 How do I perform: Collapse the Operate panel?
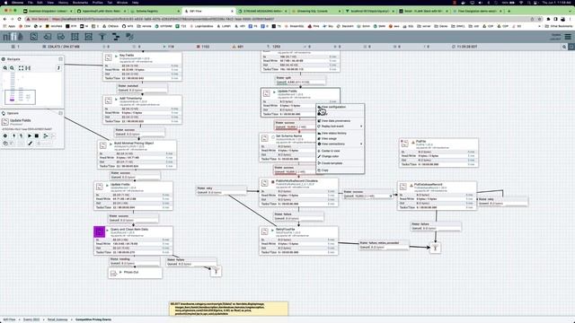tap(60, 113)
